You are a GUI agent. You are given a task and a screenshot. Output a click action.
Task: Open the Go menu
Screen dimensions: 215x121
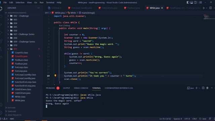tap(36, 2)
